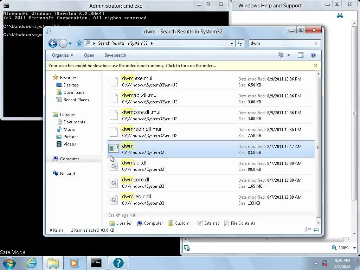360x270 pixels.
Task: Go back with the blue Back arrow
Action: (53, 43)
